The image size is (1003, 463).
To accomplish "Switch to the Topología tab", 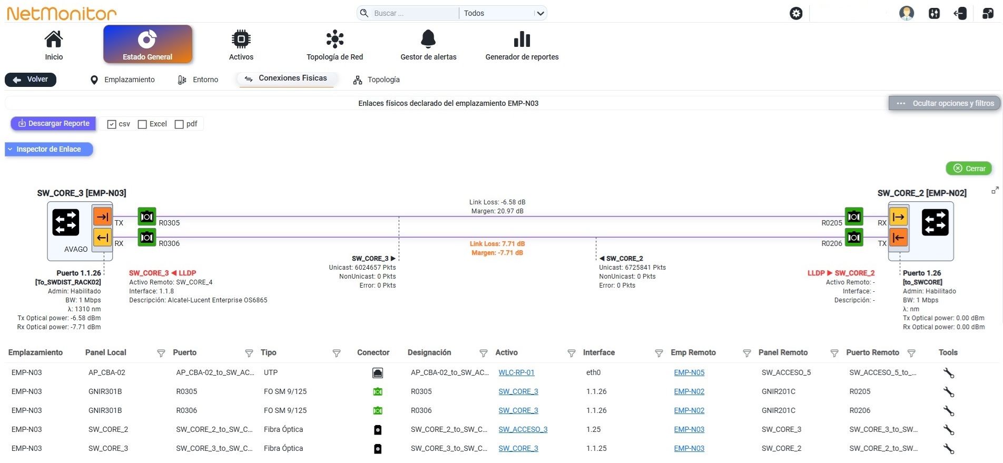I will click(x=376, y=80).
